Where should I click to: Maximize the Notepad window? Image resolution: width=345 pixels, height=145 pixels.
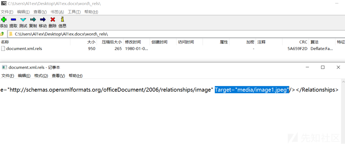coord(323,67)
